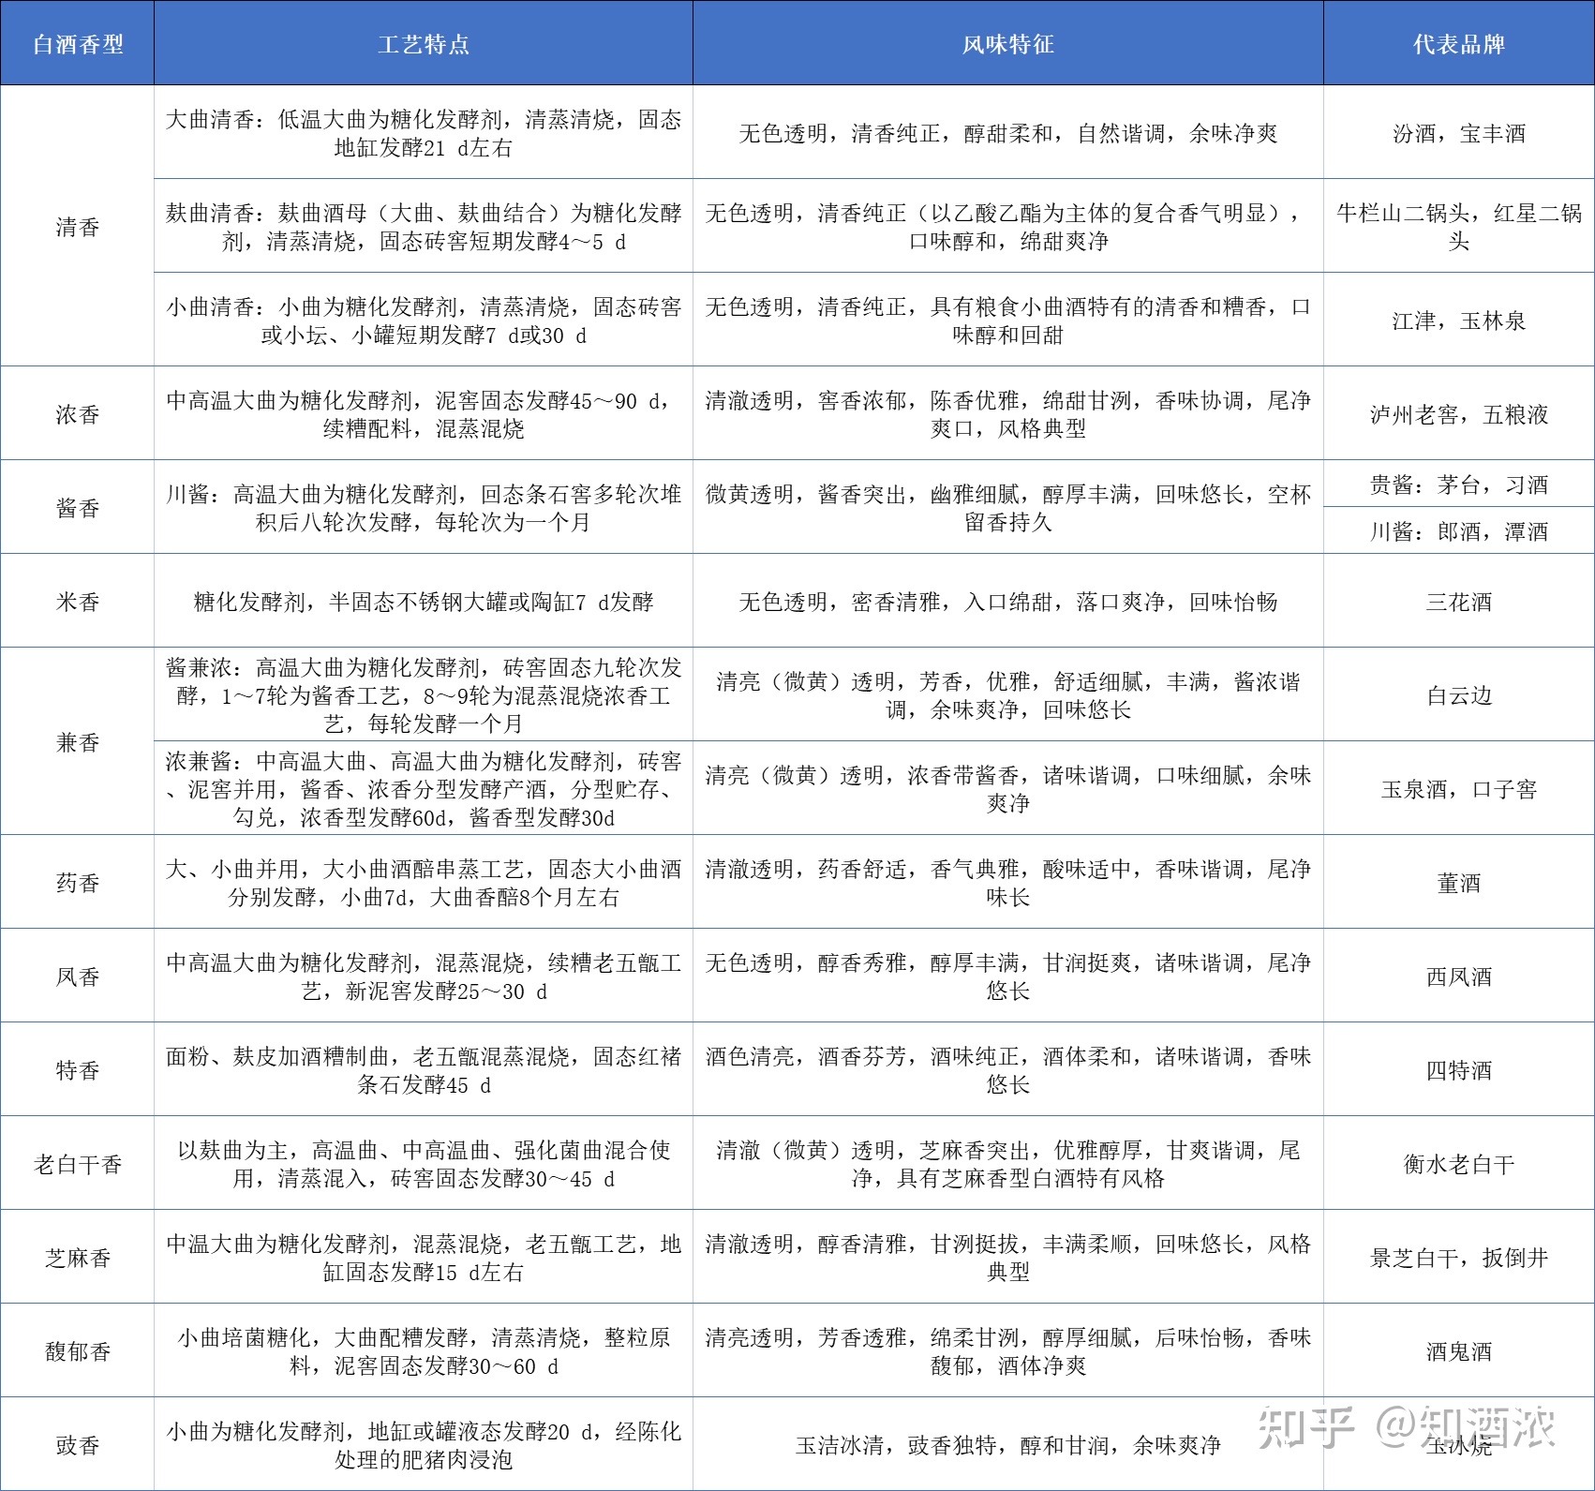Select the 凤香 aroma type cell

pyautogui.click(x=77, y=976)
